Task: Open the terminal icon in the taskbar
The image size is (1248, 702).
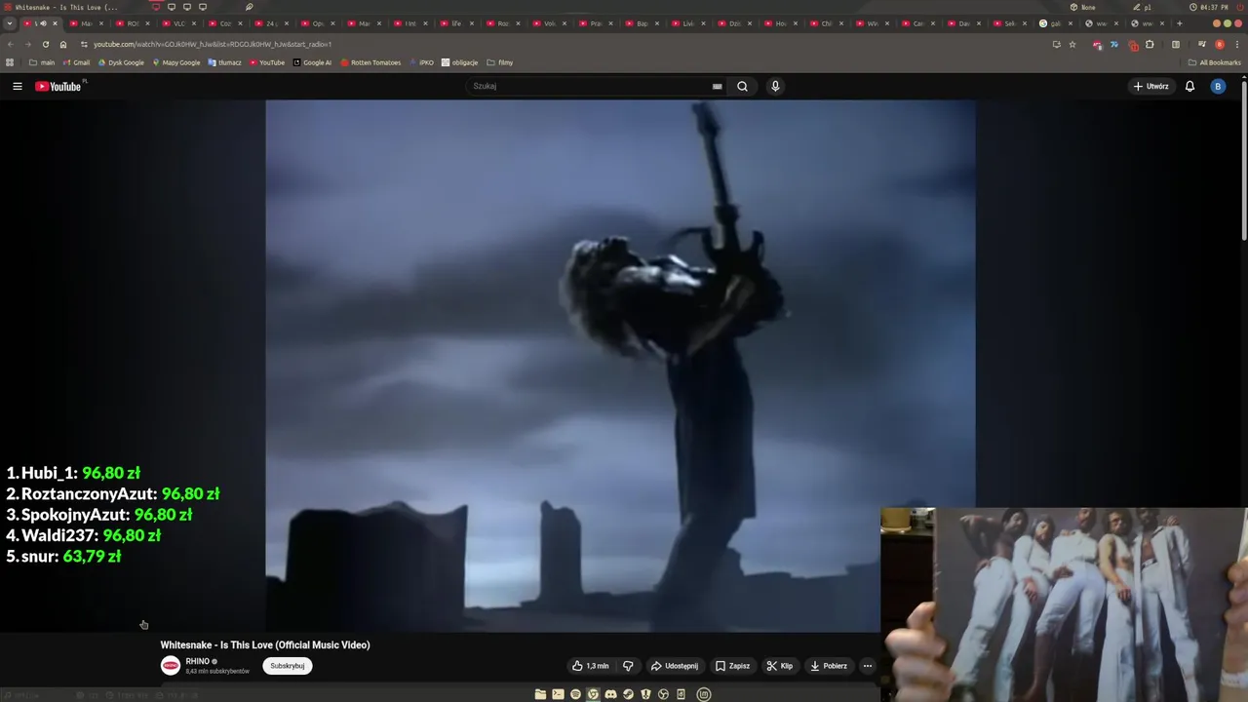Action: [558, 694]
